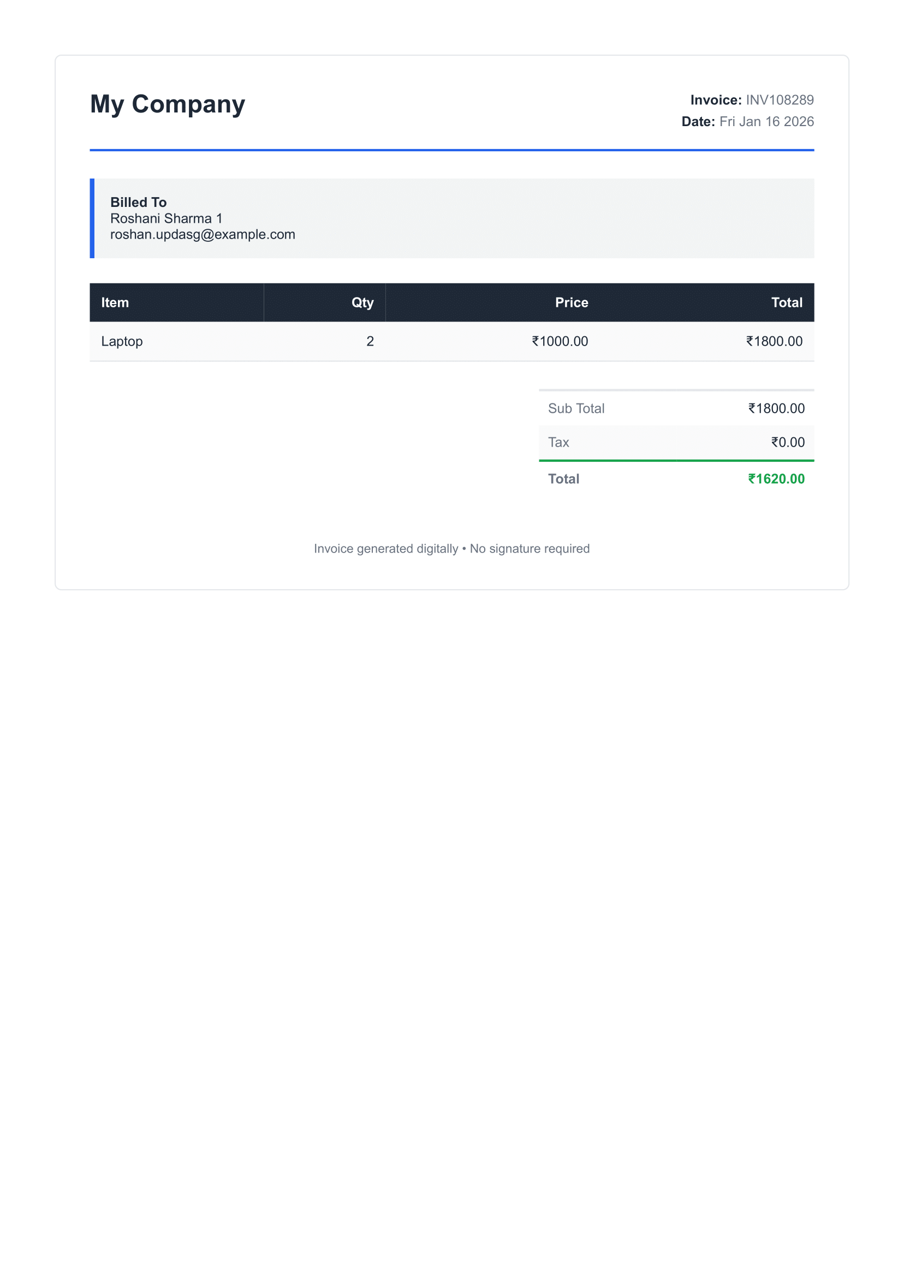The height and width of the screenshot is (1277, 904).
Task: Click the unit price ₹1000.00
Action: [x=560, y=341]
